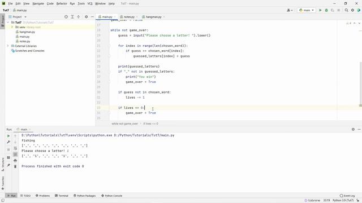Toggle the Structure side tab
This screenshot has height=203, width=362.
tap(2, 165)
